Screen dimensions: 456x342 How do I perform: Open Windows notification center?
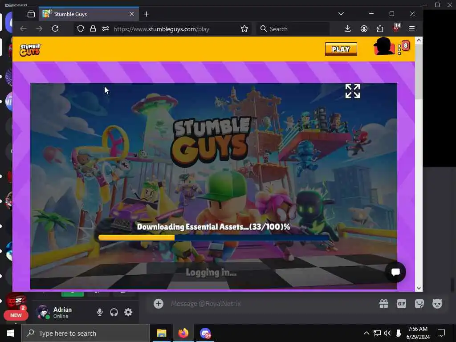pyautogui.click(x=441, y=333)
